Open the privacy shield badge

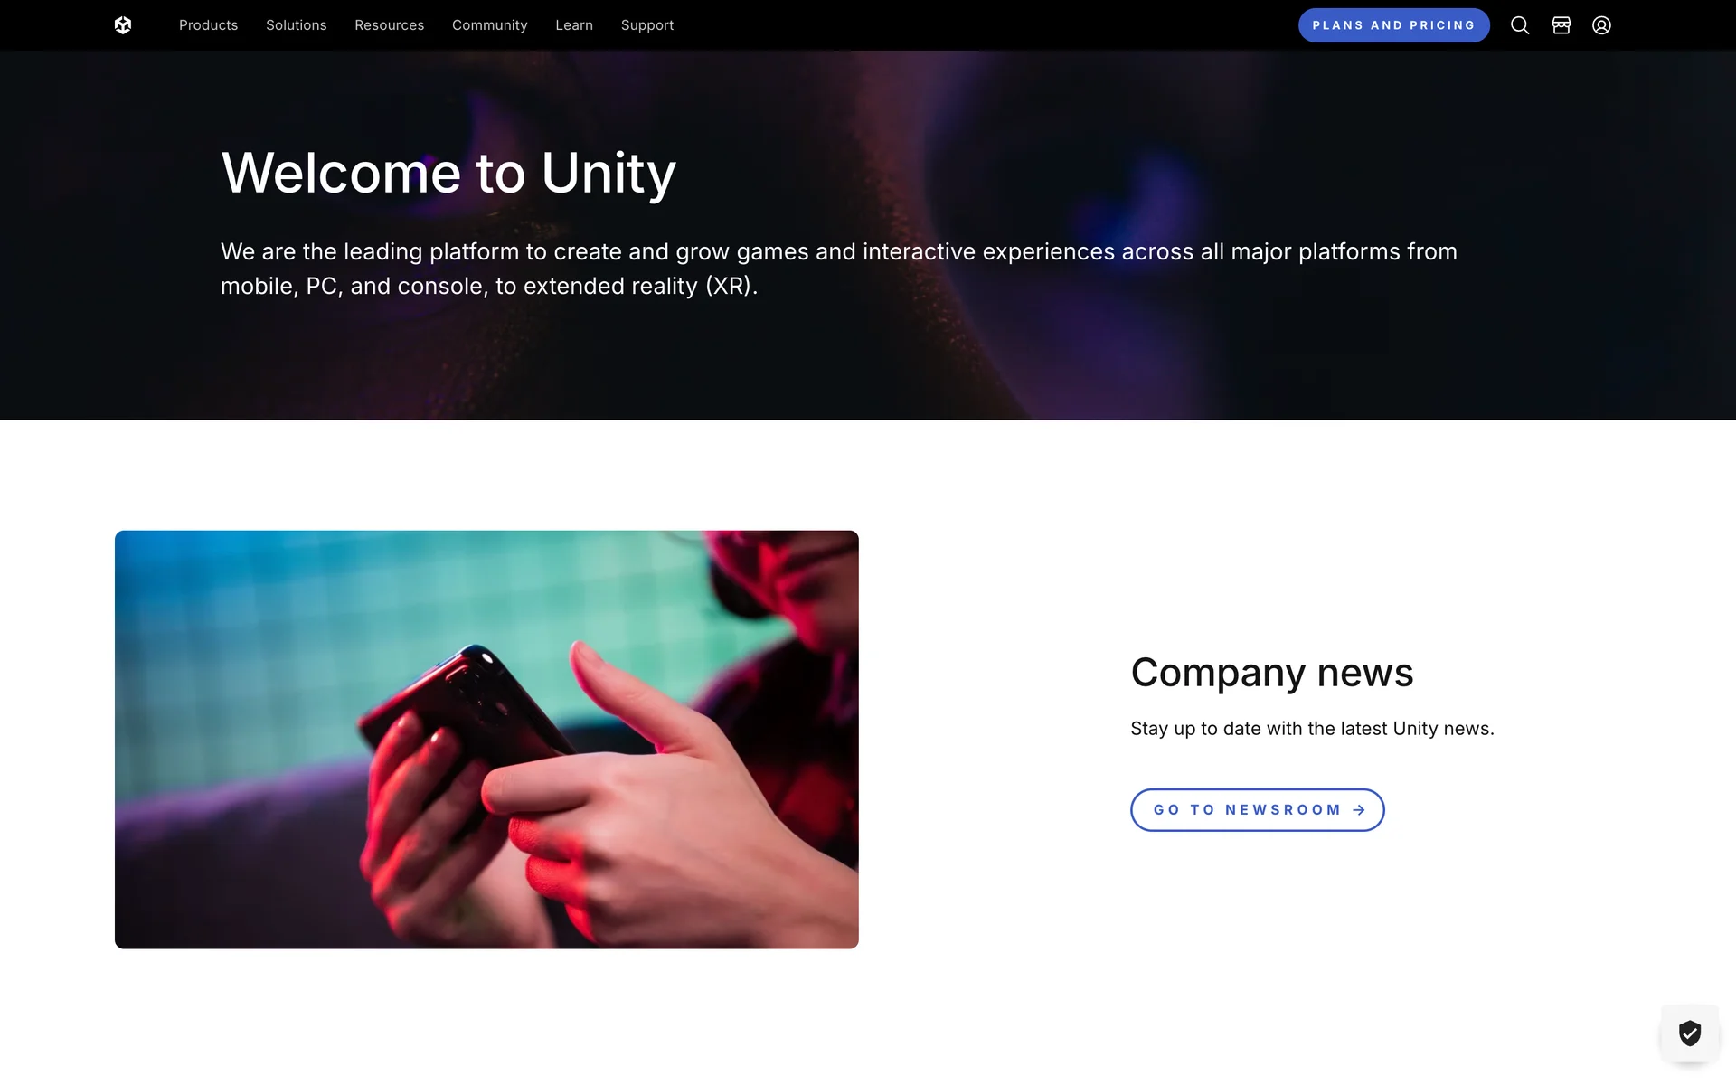coord(1690,1033)
